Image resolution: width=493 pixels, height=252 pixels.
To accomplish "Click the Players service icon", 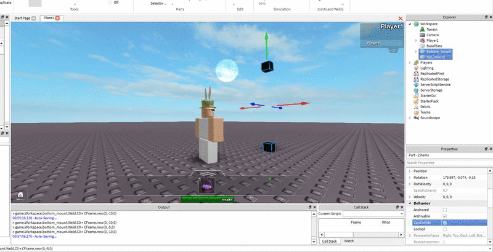I will coord(417,62).
